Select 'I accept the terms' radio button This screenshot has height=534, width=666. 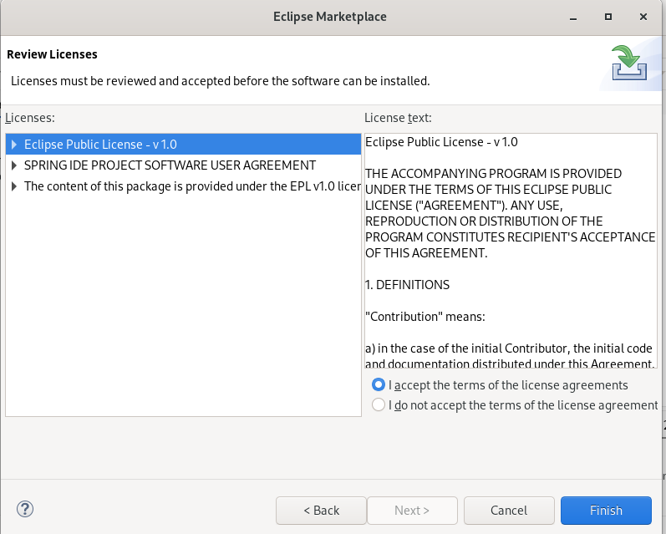378,385
